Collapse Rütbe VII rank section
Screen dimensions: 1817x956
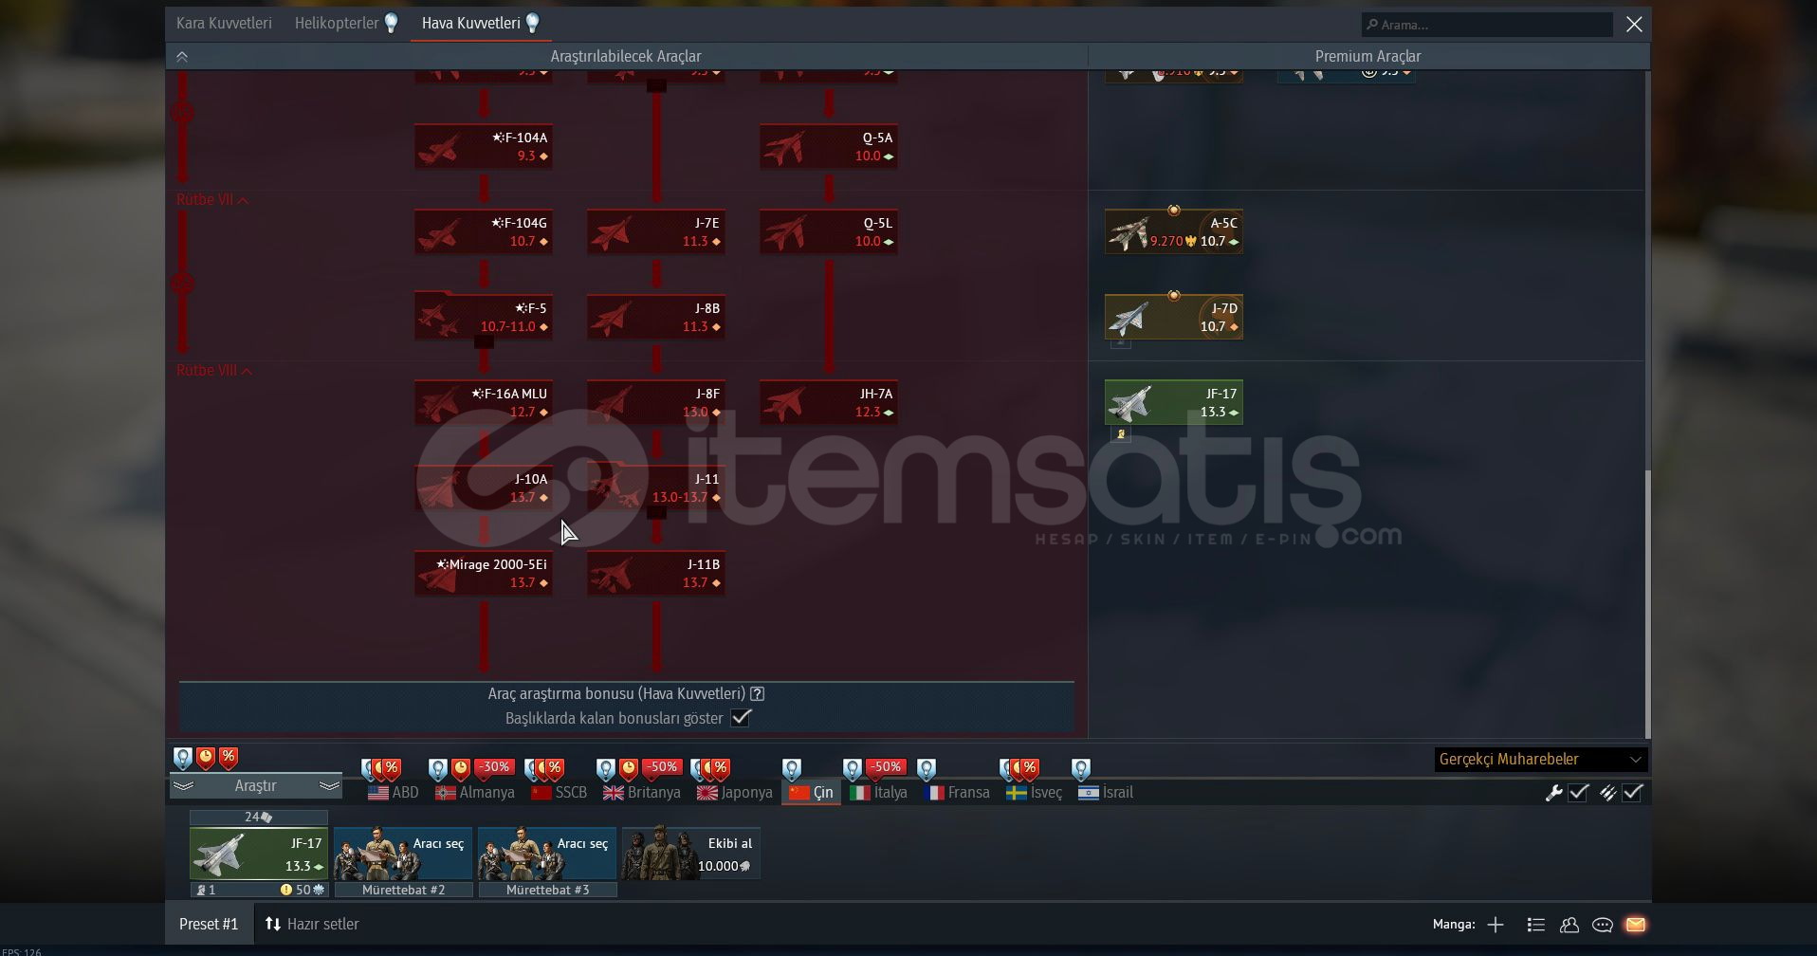point(212,200)
